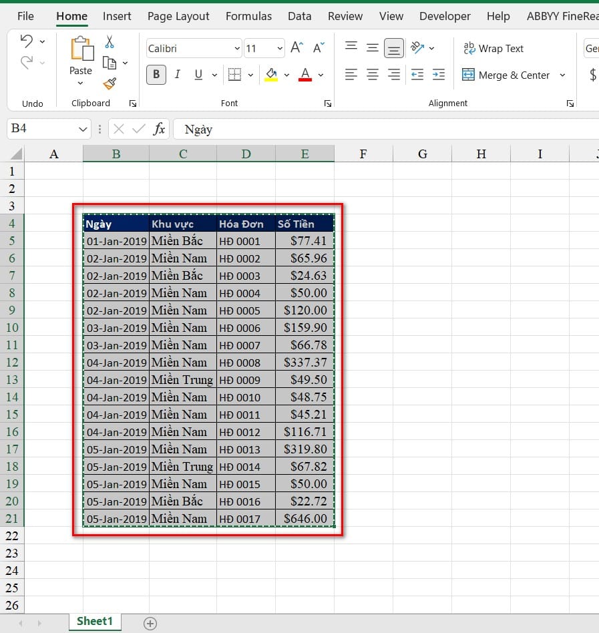This screenshot has height=633, width=599.
Task: Toggle Bold formatting
Action: click(x=156, y=75)
